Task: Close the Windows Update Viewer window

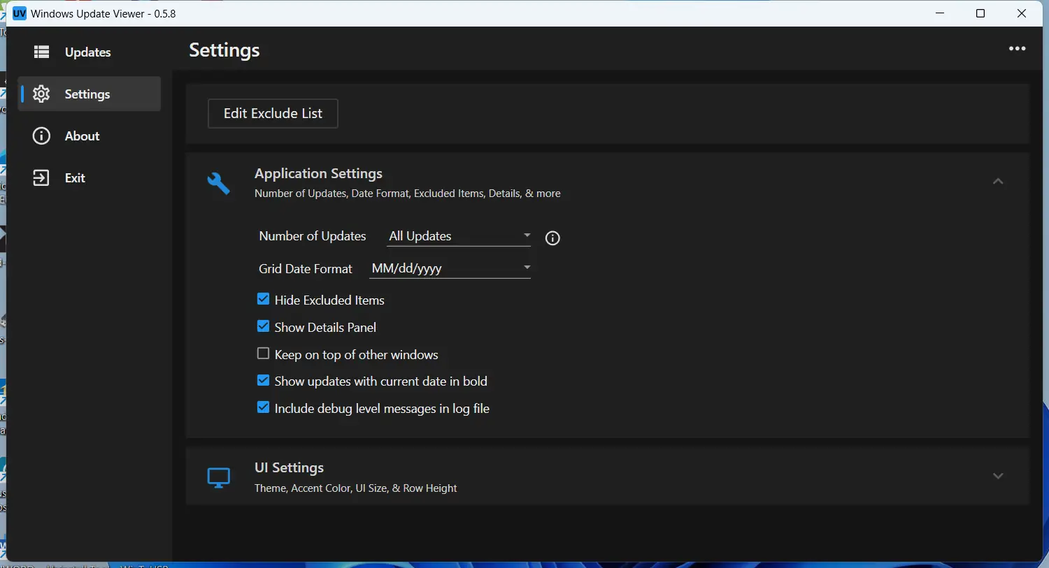Action: click(1022, 13)
